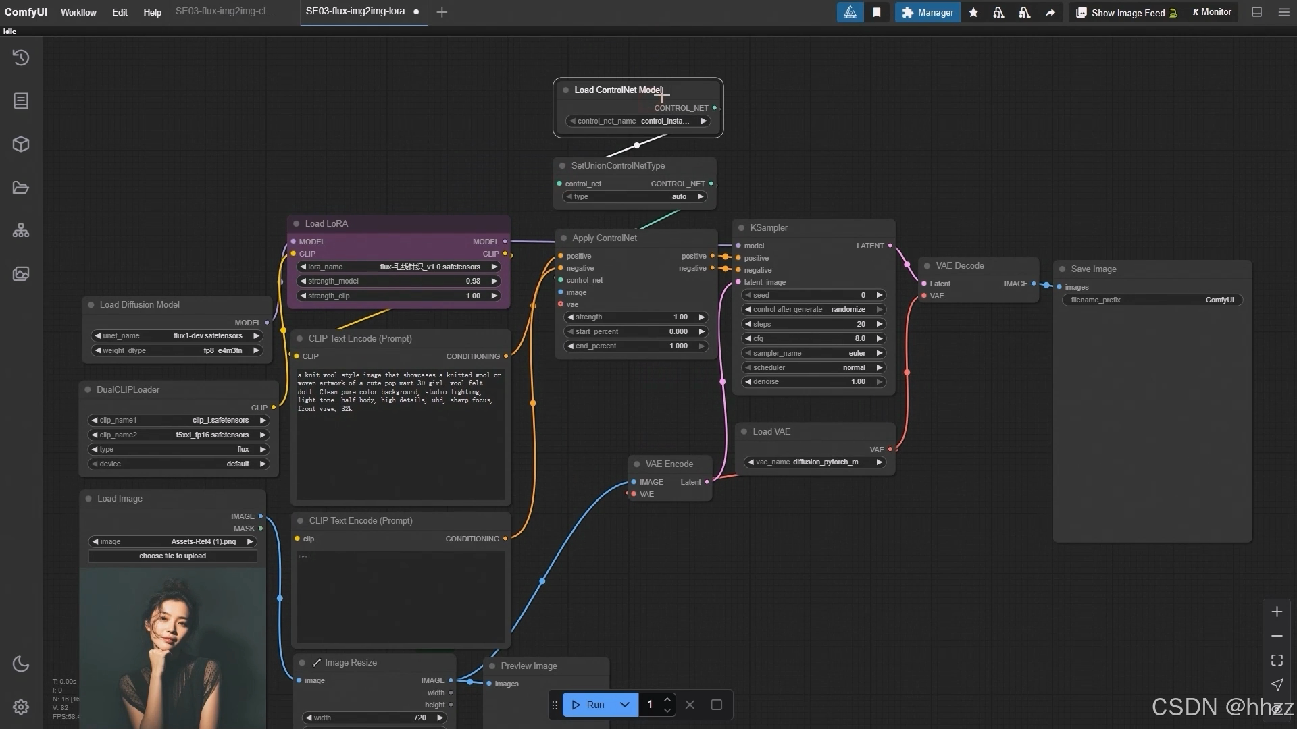The height and width of the screenshot is (729, 1297).
Task: Click the star favorites icon in toolbar
Action: pos(973,12)
